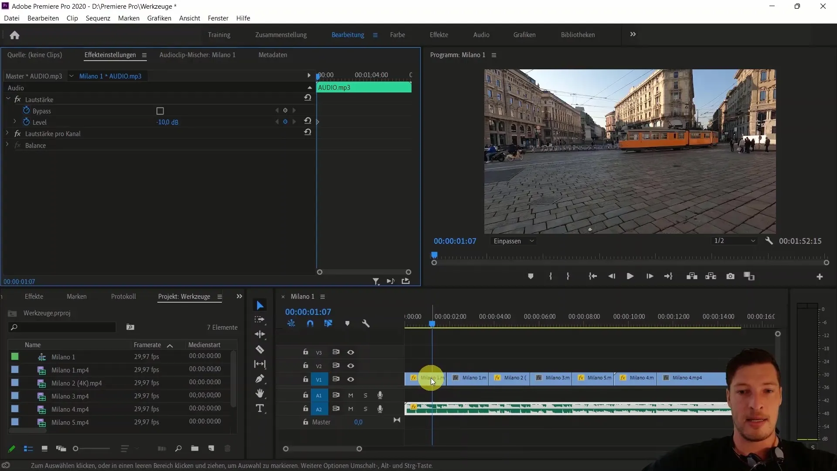The width and height of the screenshot is (837, 471).
Task: Click the Home icon
Action: click(x=14, y=35)
